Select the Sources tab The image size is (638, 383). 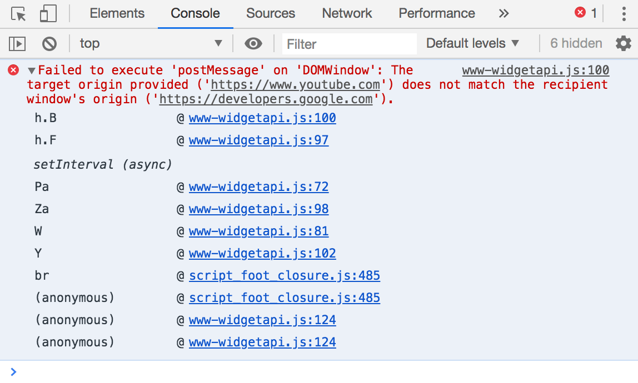pos(271,13)
